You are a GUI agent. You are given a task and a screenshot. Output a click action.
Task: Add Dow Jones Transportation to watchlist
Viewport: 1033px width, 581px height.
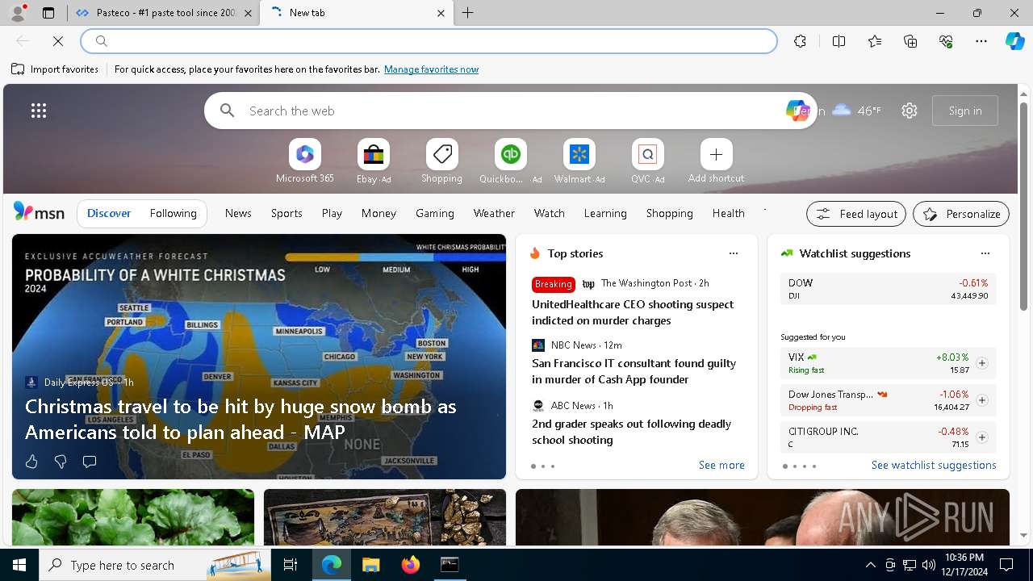[x=981, y=400]
